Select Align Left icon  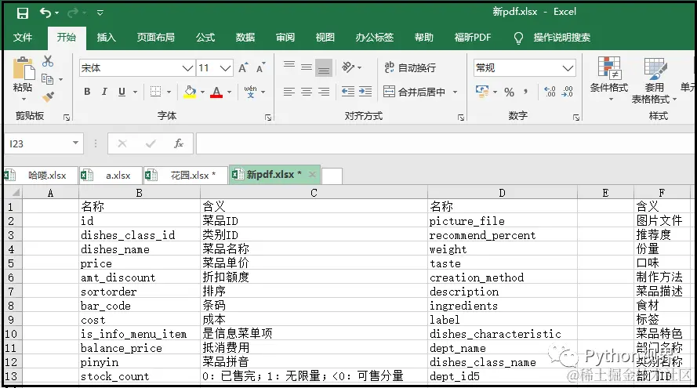[x=289, y=92]
